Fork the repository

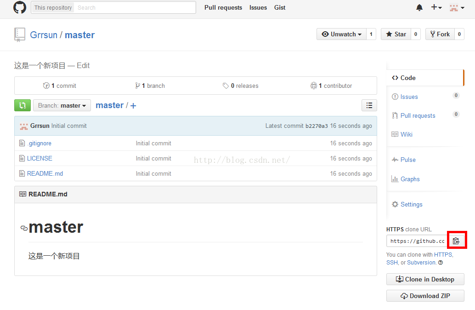point(440,34)
